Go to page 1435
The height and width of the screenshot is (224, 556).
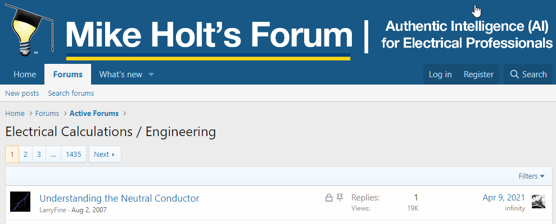tap(74, 155)
